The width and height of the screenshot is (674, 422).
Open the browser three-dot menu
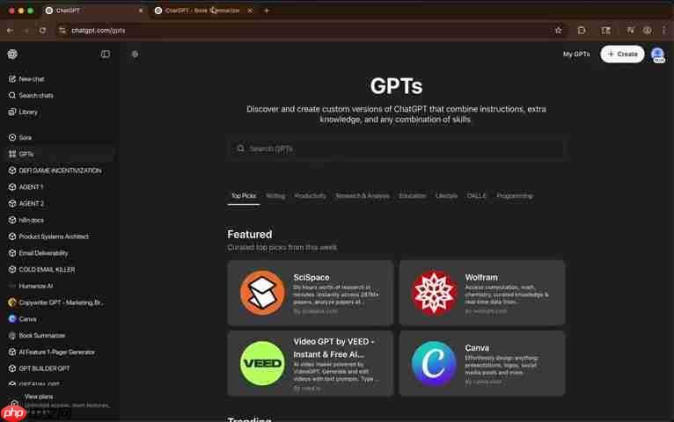click(x=664, y=31)
